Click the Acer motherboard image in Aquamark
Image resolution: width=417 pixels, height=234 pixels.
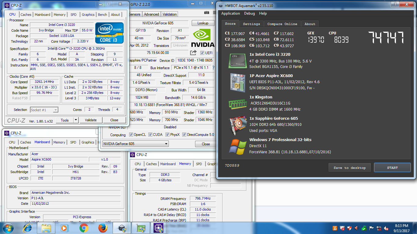click(x=238, y=82)
